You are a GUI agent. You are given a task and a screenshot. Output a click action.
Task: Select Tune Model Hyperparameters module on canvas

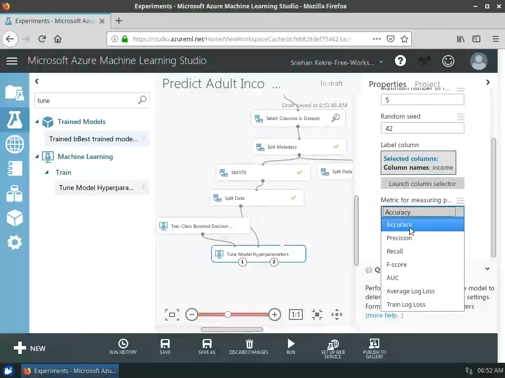258,254
